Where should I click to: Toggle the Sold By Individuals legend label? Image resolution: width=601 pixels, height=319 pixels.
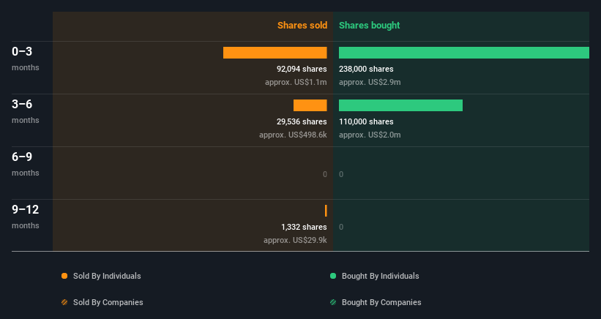[107, 276]
